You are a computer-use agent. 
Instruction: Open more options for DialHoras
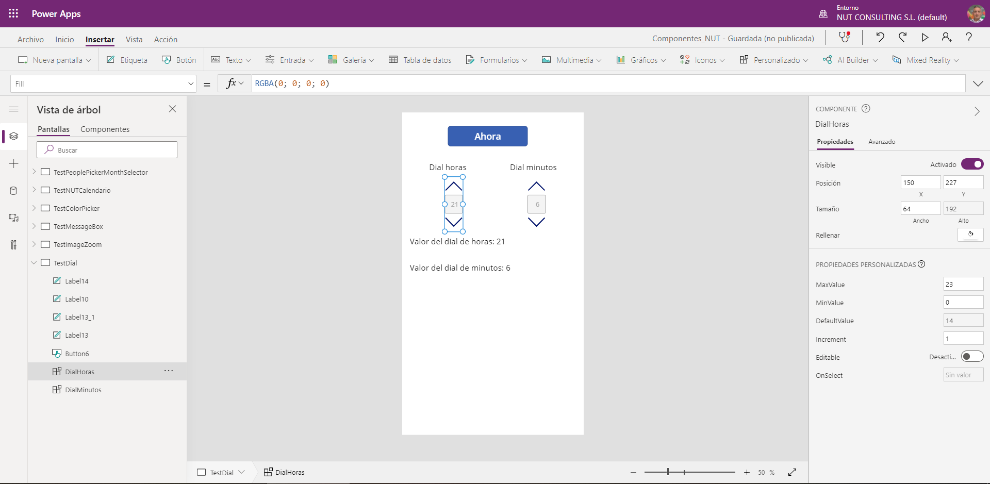(x=169, y=371)
